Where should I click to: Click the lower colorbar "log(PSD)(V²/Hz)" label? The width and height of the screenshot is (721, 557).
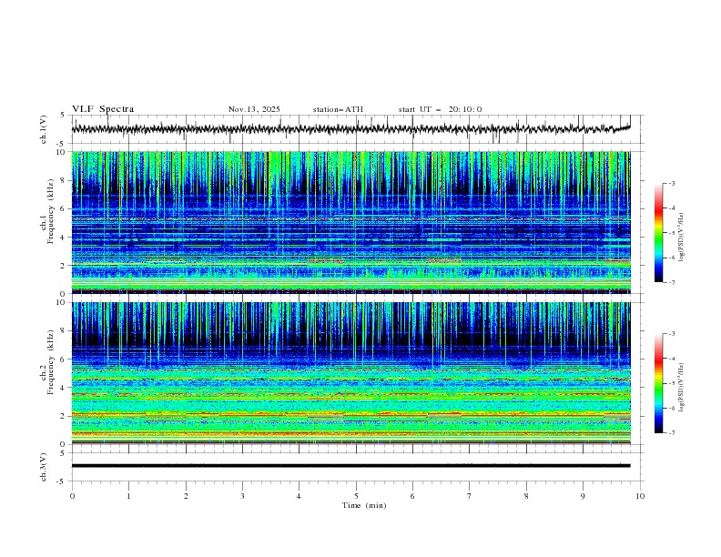coord(682,387)
